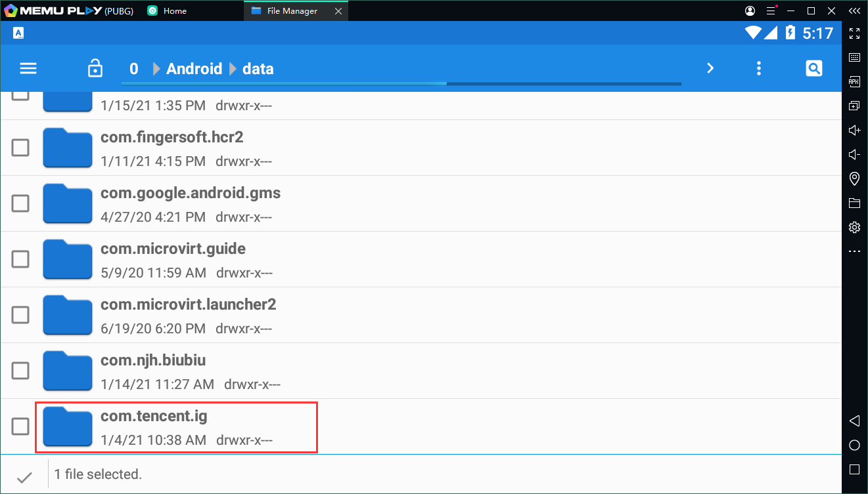Viewport: 868px width, 494px height.
Task: Open the GPS location sidebar icon
Action: (x=854, y=178)
